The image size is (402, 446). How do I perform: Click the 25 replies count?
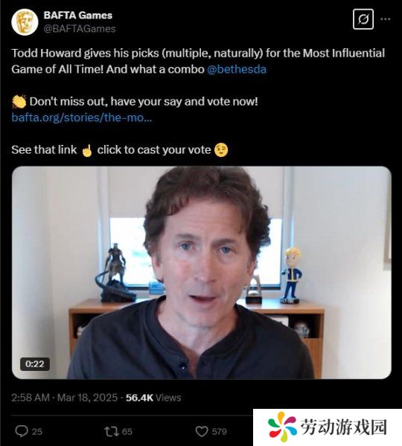point(37,432)
